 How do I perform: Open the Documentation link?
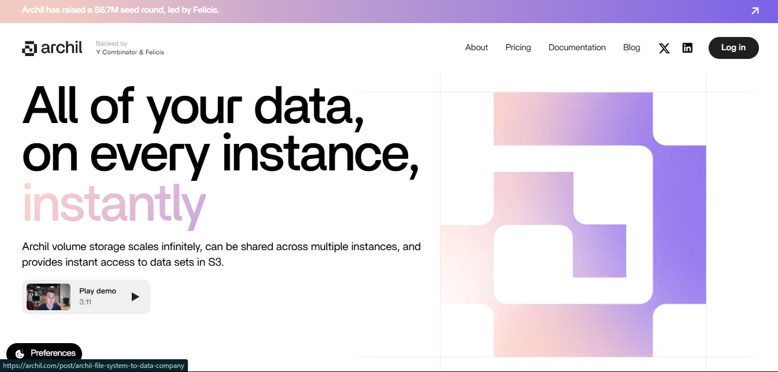[x=577, y=47]
